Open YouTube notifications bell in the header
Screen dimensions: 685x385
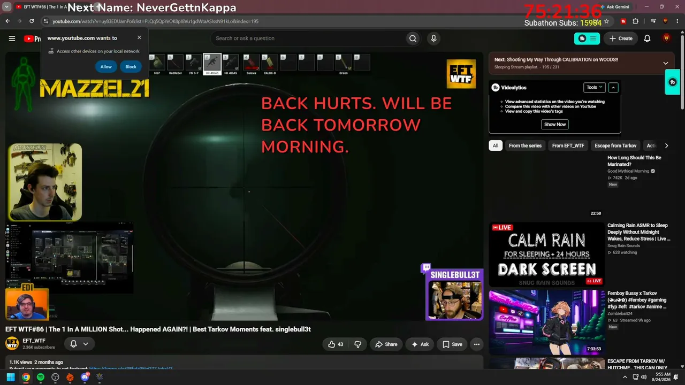[647, 38]
